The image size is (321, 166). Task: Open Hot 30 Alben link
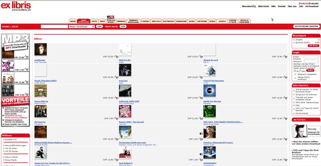click(11, 148)
